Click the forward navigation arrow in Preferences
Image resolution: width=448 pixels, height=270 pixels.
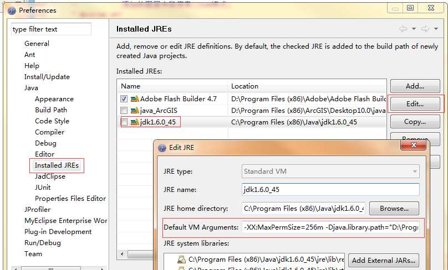(x=425, y=29)
